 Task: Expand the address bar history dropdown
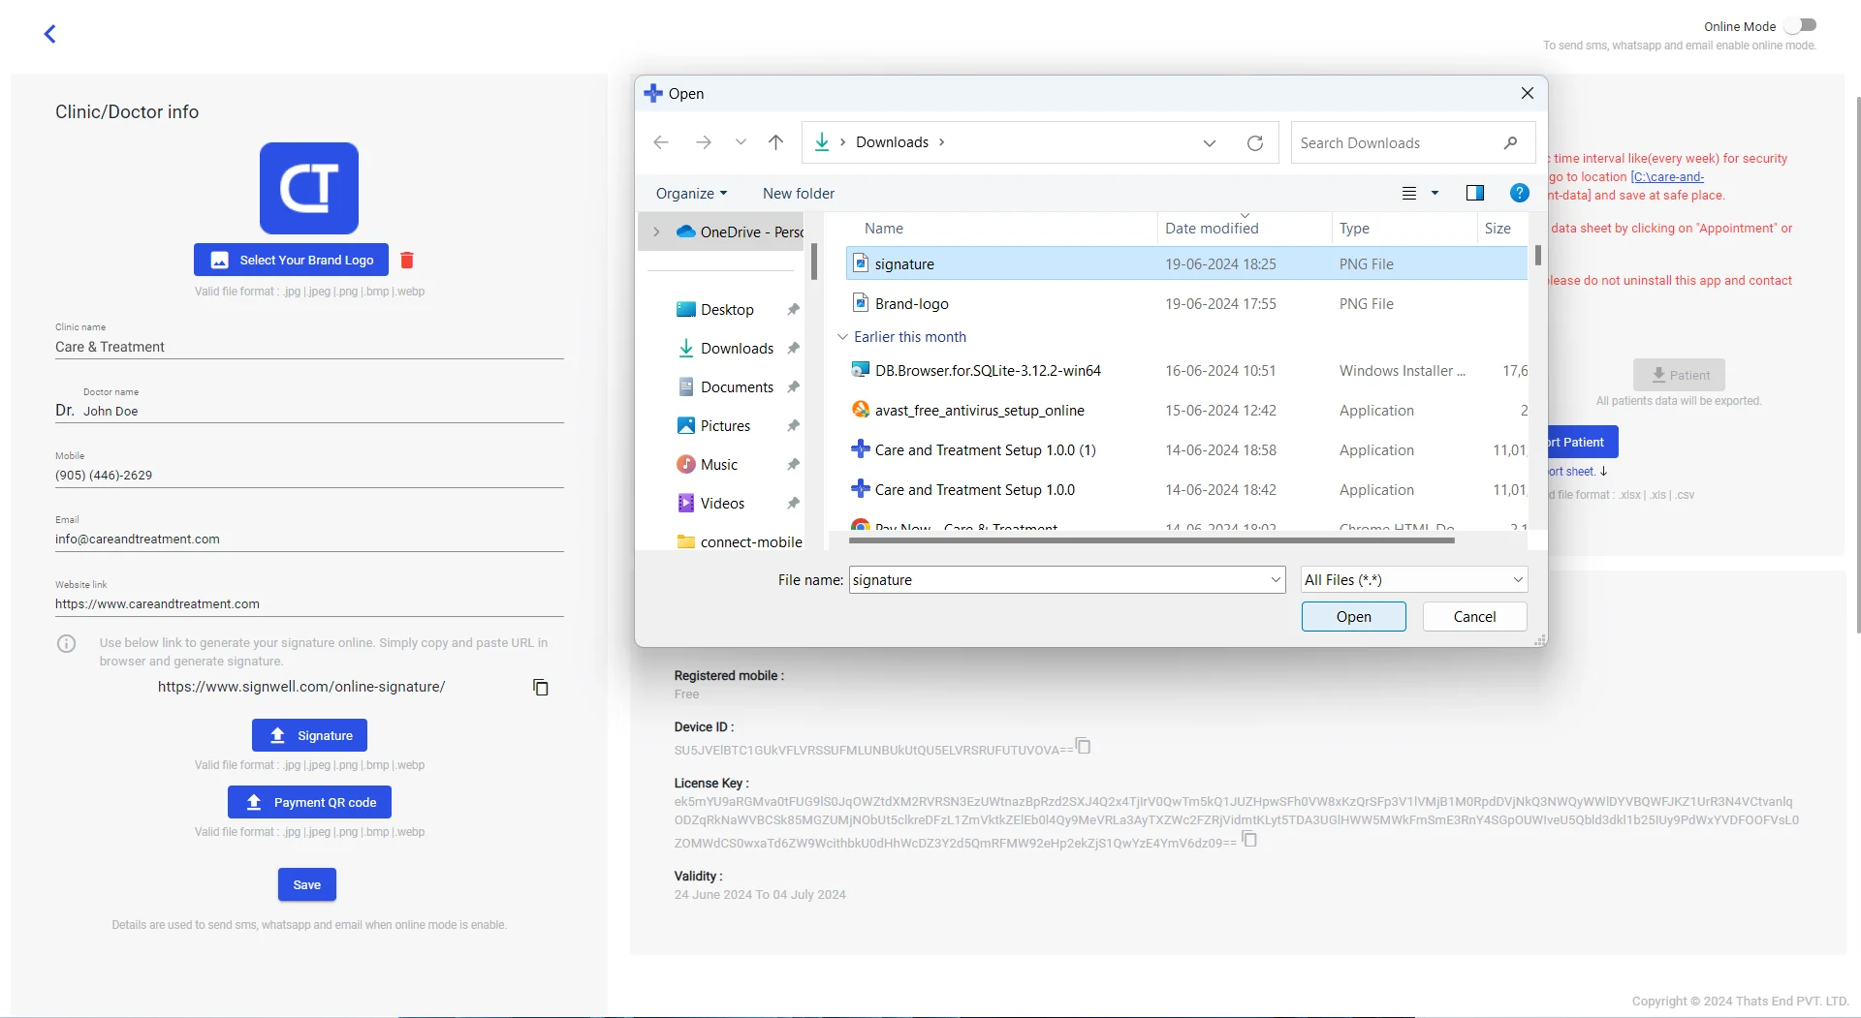coord(1210,142)
